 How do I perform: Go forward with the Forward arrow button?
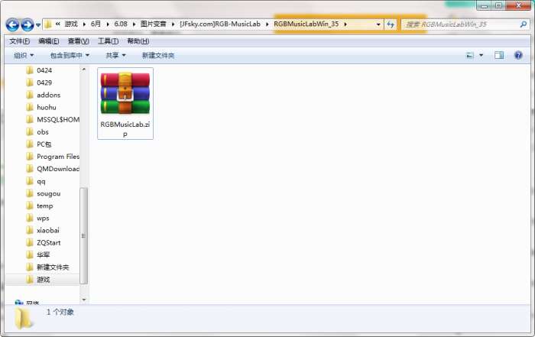click(x=28, y=24)
